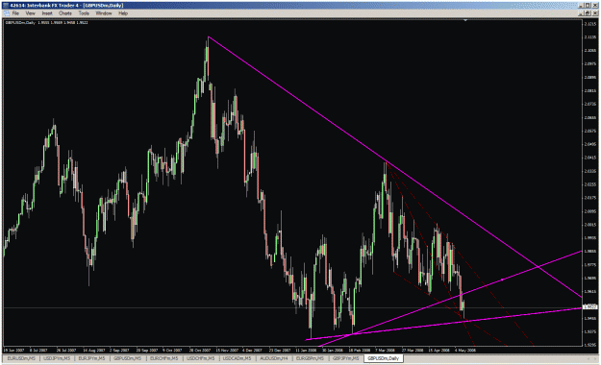This screenshot has width=601, height=365.
Task: Switch to the GBPUSDm,M5 chart tab
Action: tap(127, 358)
